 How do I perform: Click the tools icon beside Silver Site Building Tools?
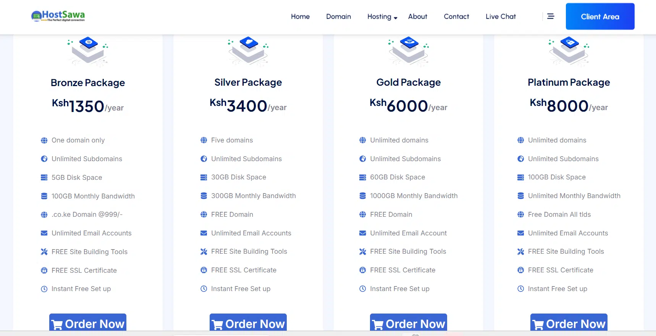pyautogui.click(x=204, y=252)
